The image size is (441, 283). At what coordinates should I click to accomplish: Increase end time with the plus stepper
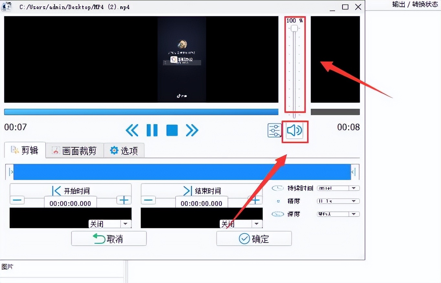pyautogui.click(x=255, y=200)
